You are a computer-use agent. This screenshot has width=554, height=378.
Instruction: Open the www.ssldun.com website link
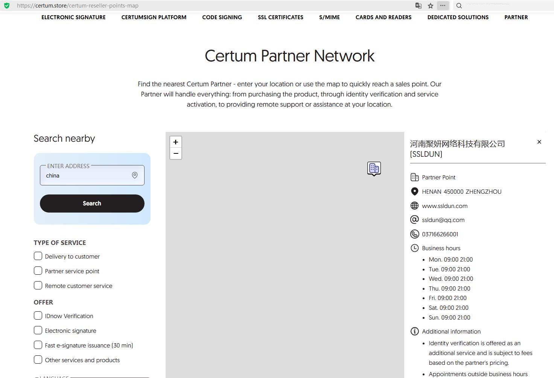point(445,206)
